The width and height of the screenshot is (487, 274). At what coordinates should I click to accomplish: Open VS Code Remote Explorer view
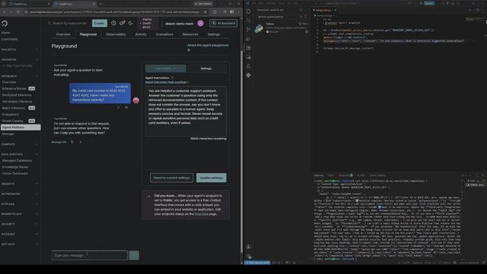[249, 57]
